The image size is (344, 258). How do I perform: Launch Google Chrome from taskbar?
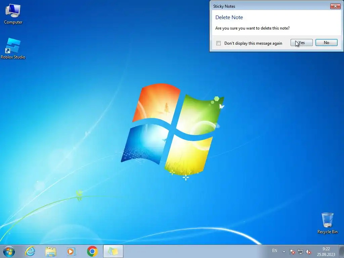pyautogui.click(x=92, y=251)
